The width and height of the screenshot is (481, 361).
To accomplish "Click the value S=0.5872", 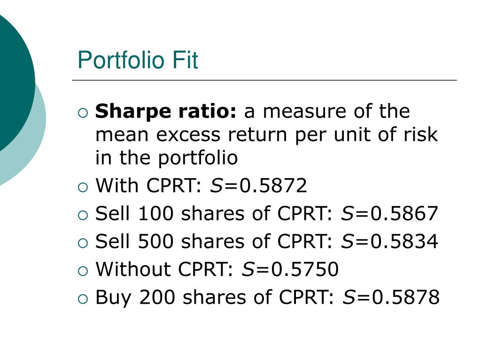I will pos(258,185).
